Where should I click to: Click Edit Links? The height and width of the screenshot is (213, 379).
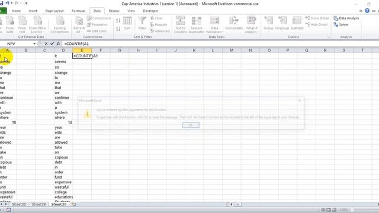(97, 31)
